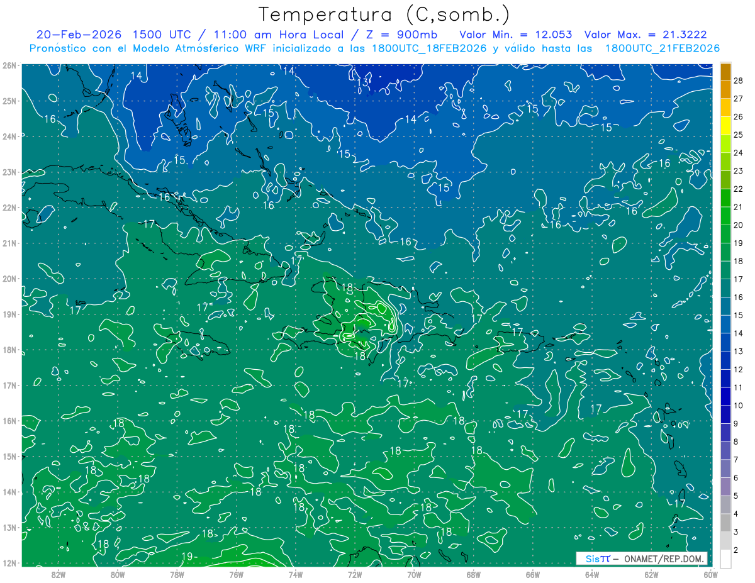Click the color scale label '25'

coord(739,135)
